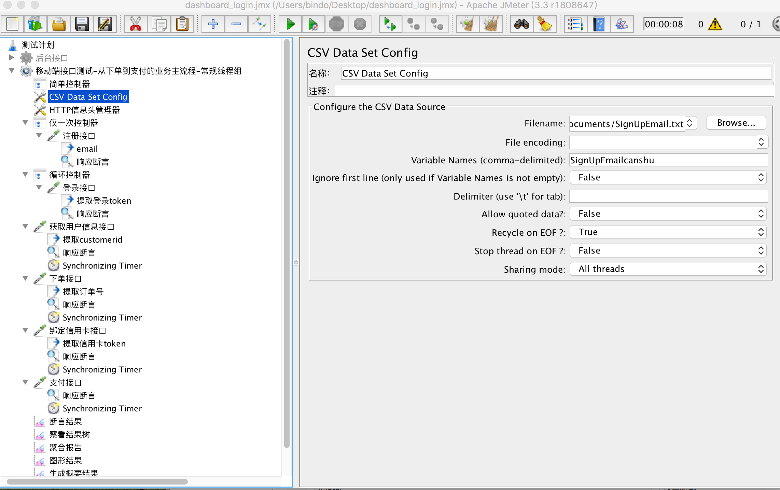
Task: Click the Paste clipboard icon
Action: [182, 24]
